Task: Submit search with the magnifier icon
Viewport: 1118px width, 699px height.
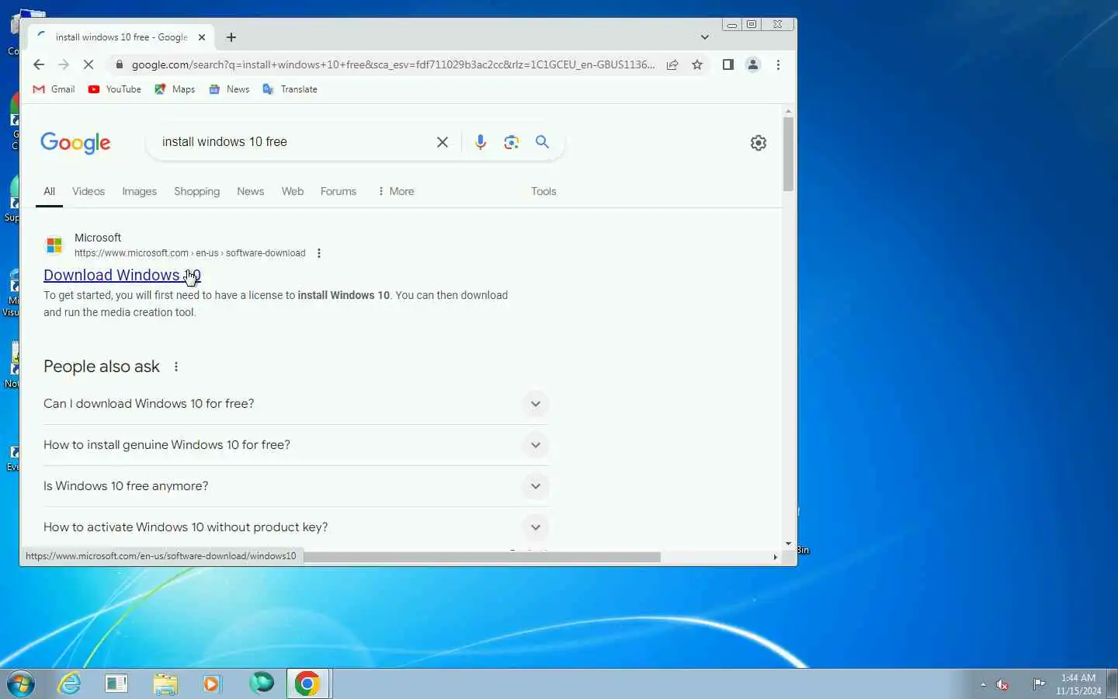Action: tap(542, 142)
